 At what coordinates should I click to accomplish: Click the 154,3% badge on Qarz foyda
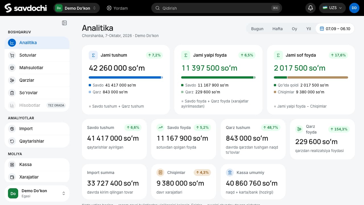(x=339, y=129)
